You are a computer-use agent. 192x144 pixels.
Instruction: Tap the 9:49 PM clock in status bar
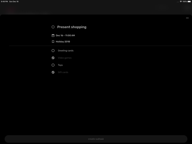(x=4, y=1)
